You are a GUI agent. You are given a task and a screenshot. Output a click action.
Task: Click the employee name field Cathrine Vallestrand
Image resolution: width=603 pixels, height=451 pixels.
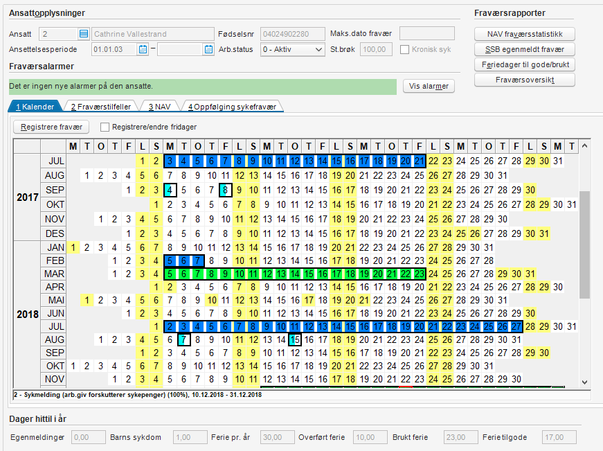point(153,34)
